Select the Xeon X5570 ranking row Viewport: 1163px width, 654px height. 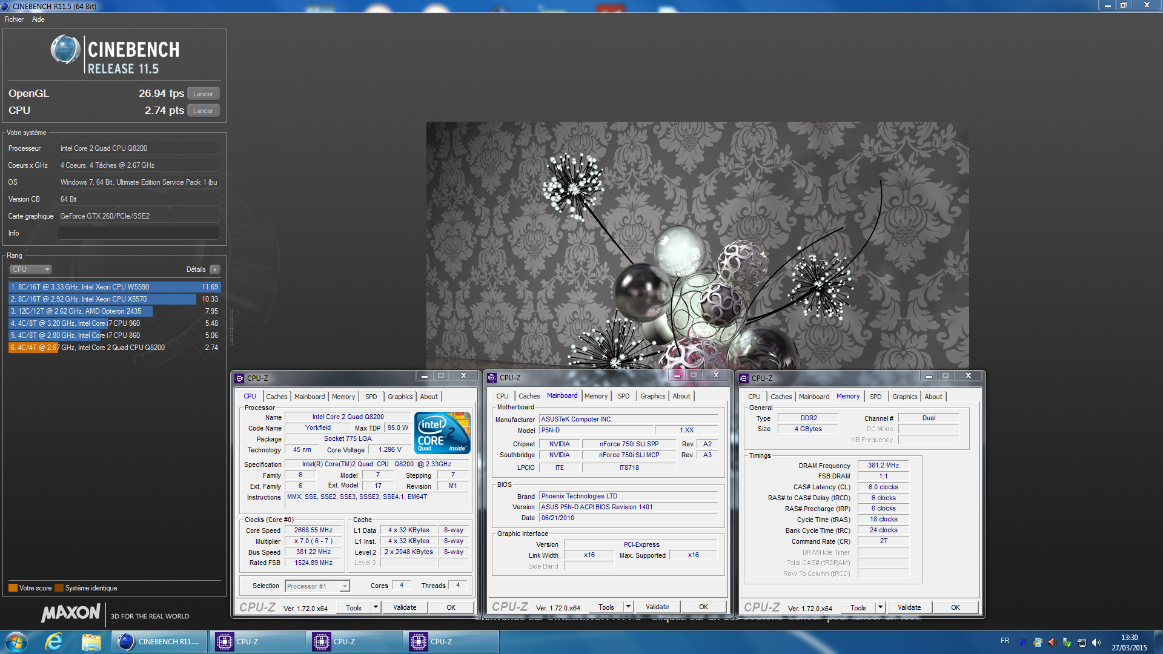coord(114,299)
